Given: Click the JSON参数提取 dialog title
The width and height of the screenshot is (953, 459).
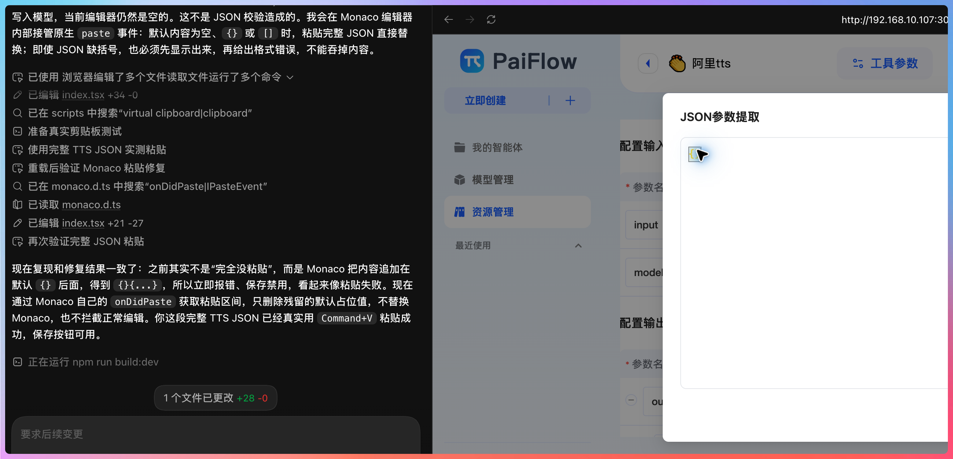Looking at the screenshot, I should (x=720, y=117).
